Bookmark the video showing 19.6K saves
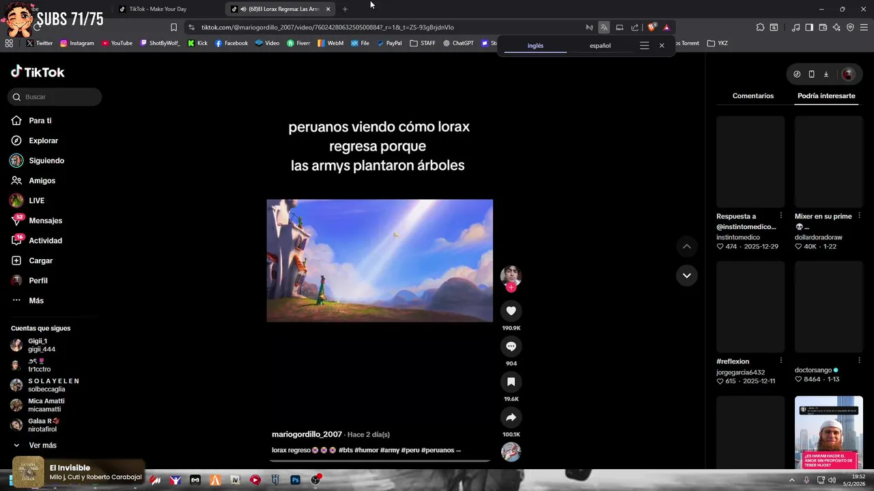The width and height of the screenshot is (874, 491). (x=511, y=382)
